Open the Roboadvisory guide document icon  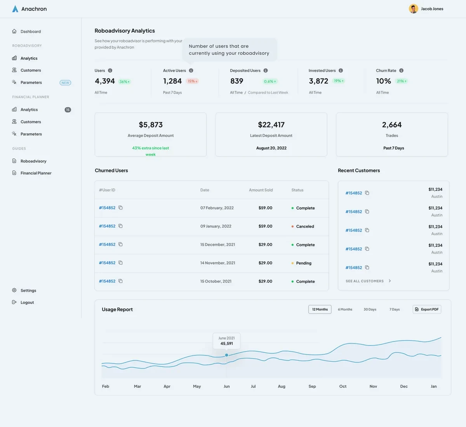[x=14, y=161]
